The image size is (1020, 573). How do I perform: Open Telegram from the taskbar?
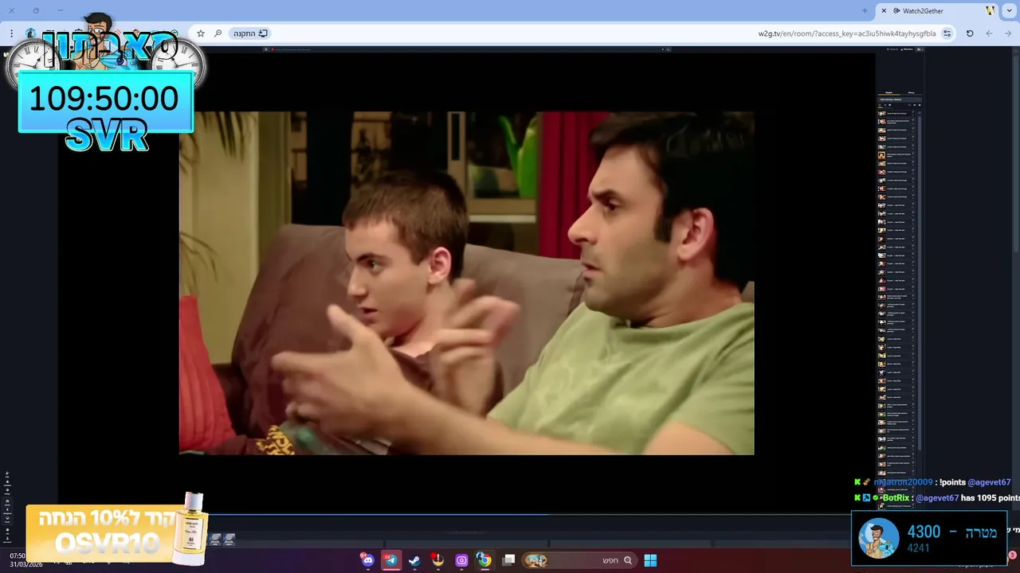(390, 560)
